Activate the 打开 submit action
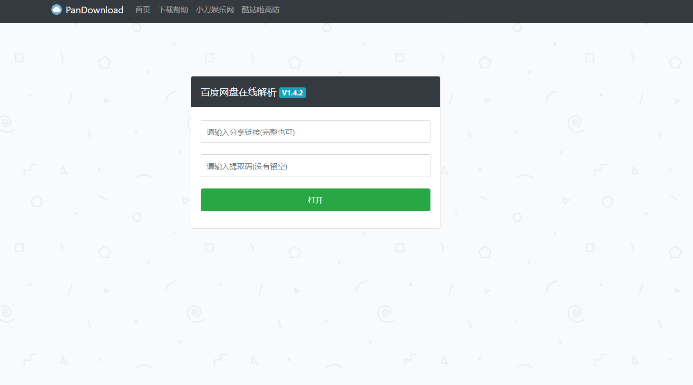 (x=315, y=200)
